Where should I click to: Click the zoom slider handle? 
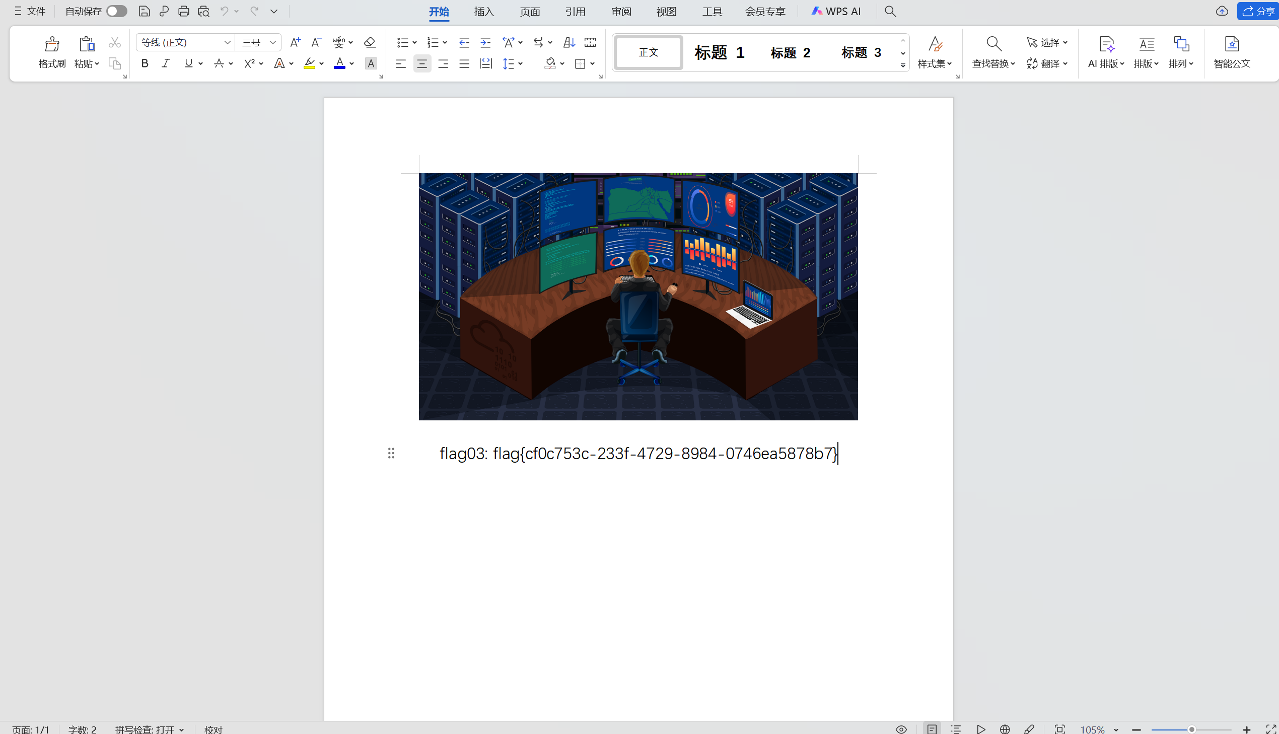(x=1191, y=729)
